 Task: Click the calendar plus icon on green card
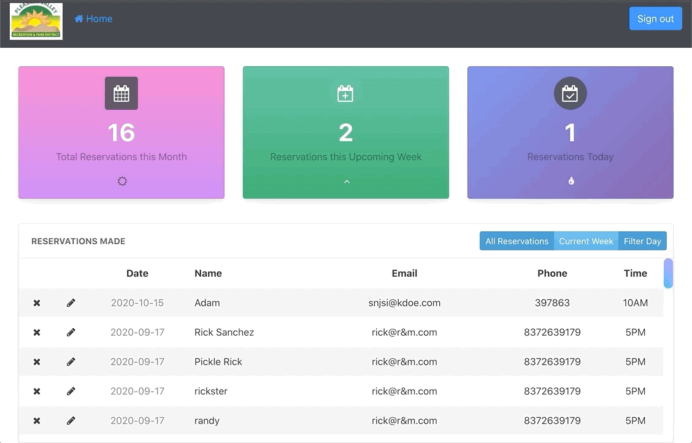tap(346, 93)
